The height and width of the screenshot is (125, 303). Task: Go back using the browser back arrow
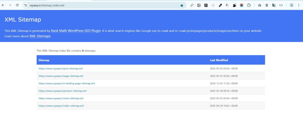[x=3, y=5]
